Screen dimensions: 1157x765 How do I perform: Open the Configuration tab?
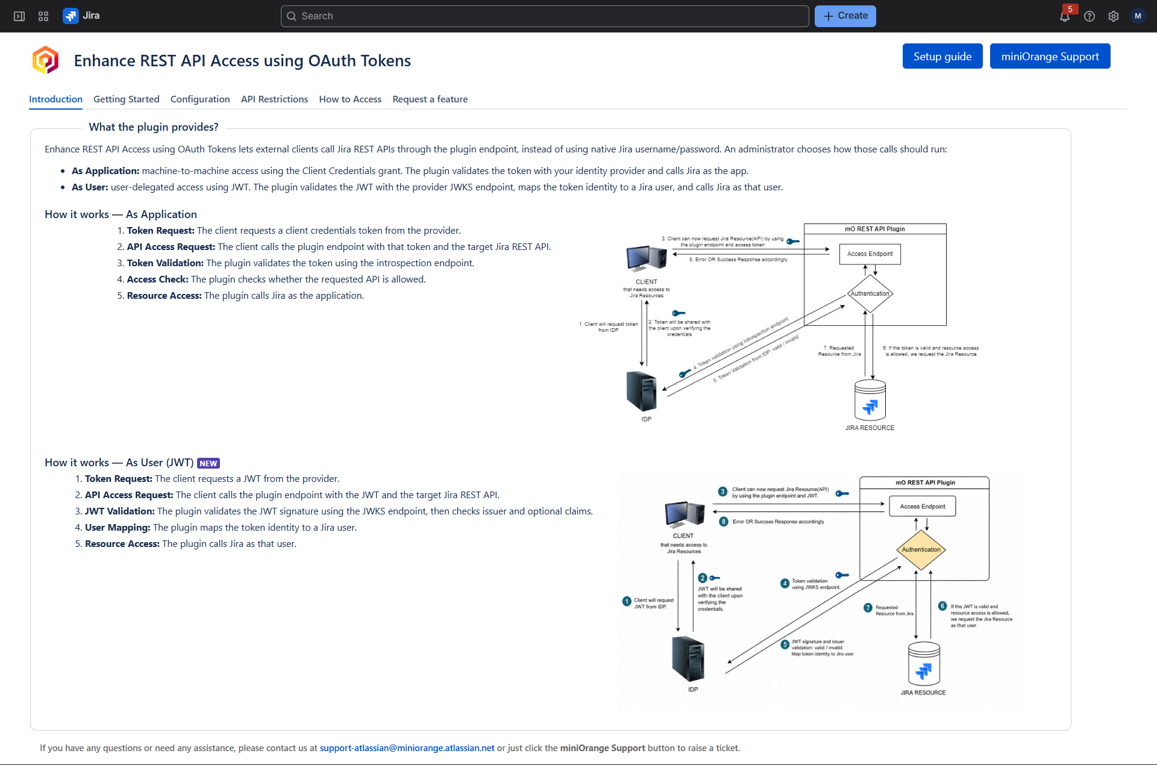pos(200,99)
